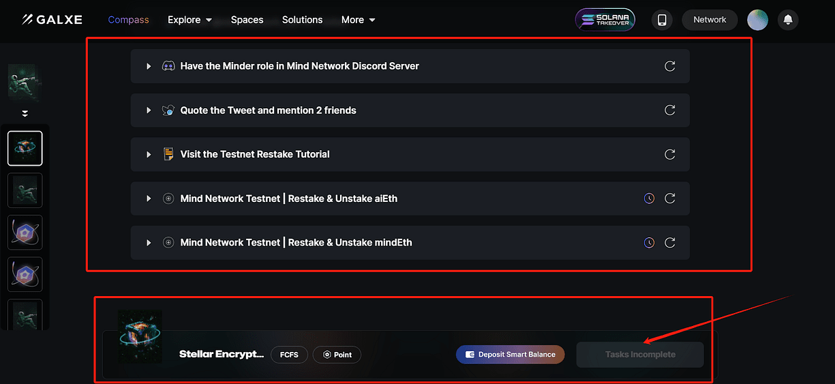This screenshot has height=384, width=835.
Task: Open the user profile avatar
Action: pos(757,20)
